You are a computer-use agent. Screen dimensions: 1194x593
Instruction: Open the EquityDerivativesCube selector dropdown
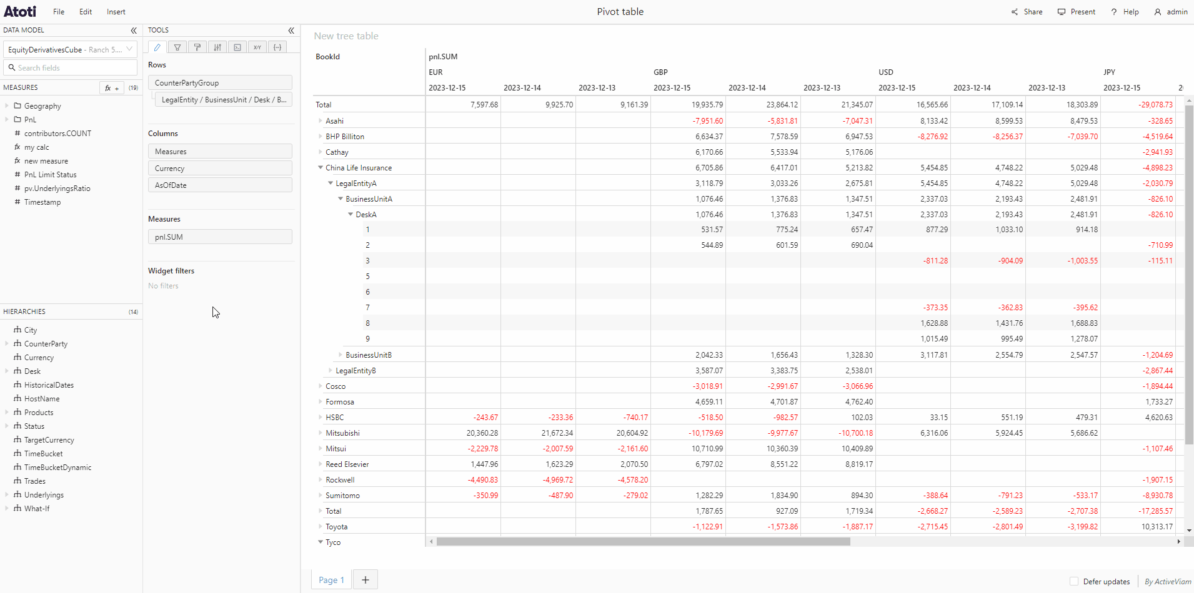pyautogui.click(x=71, y=49)
